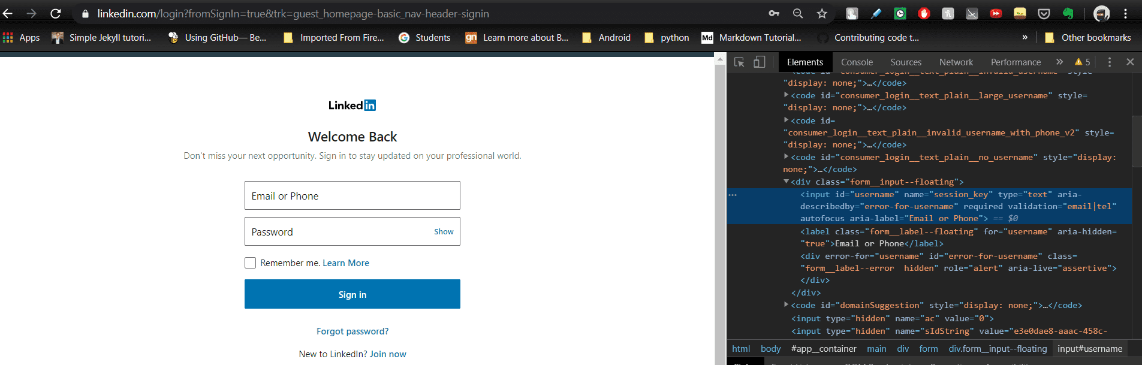1142x365 pixels.
Task: Collapse the div form__input--floating node
Action: tap(787, 182)
